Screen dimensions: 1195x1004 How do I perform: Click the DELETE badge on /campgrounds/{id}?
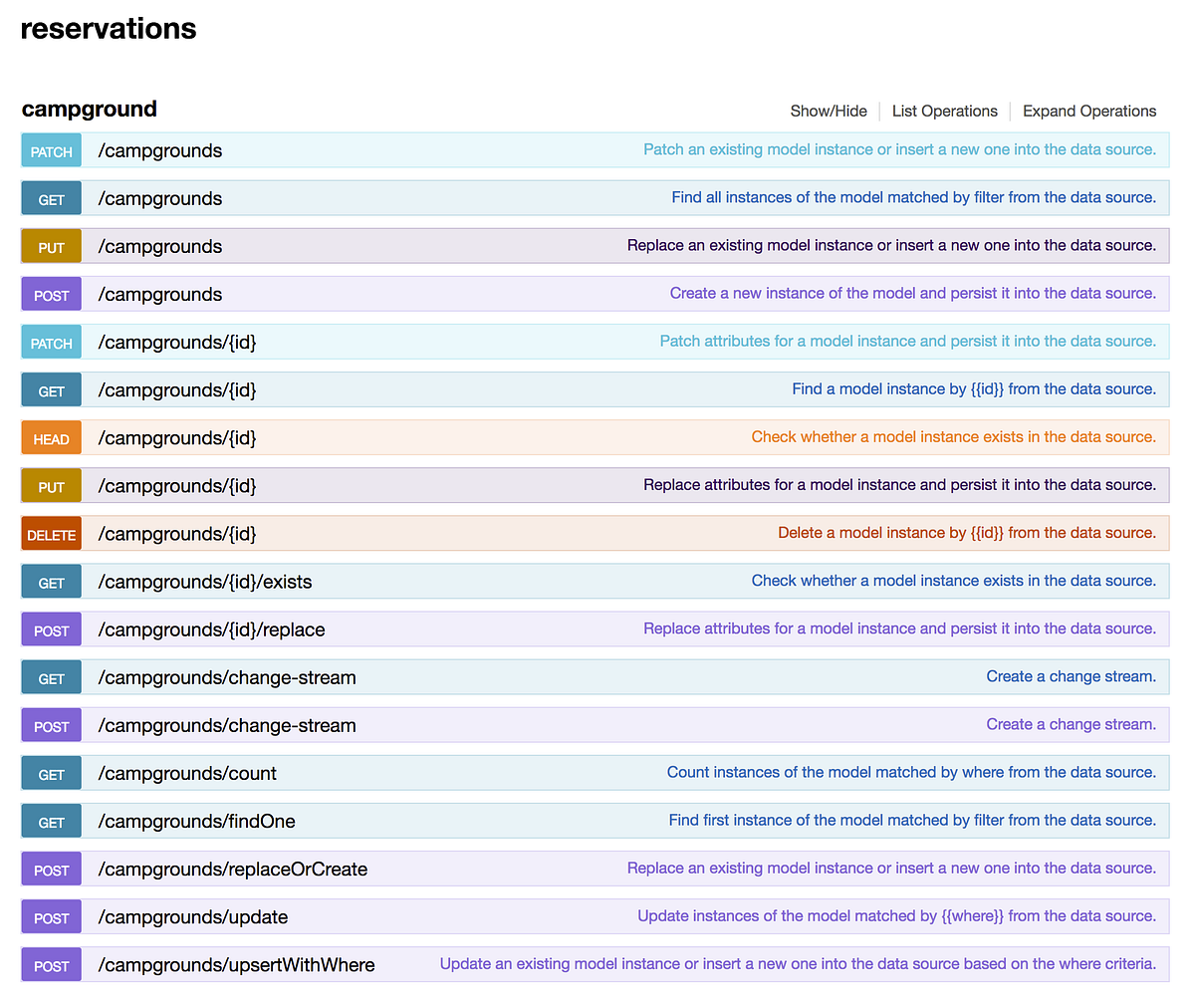click(51, 533)
